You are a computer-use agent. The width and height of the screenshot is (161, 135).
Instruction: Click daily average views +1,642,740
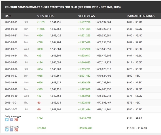[x=85, y=118]
